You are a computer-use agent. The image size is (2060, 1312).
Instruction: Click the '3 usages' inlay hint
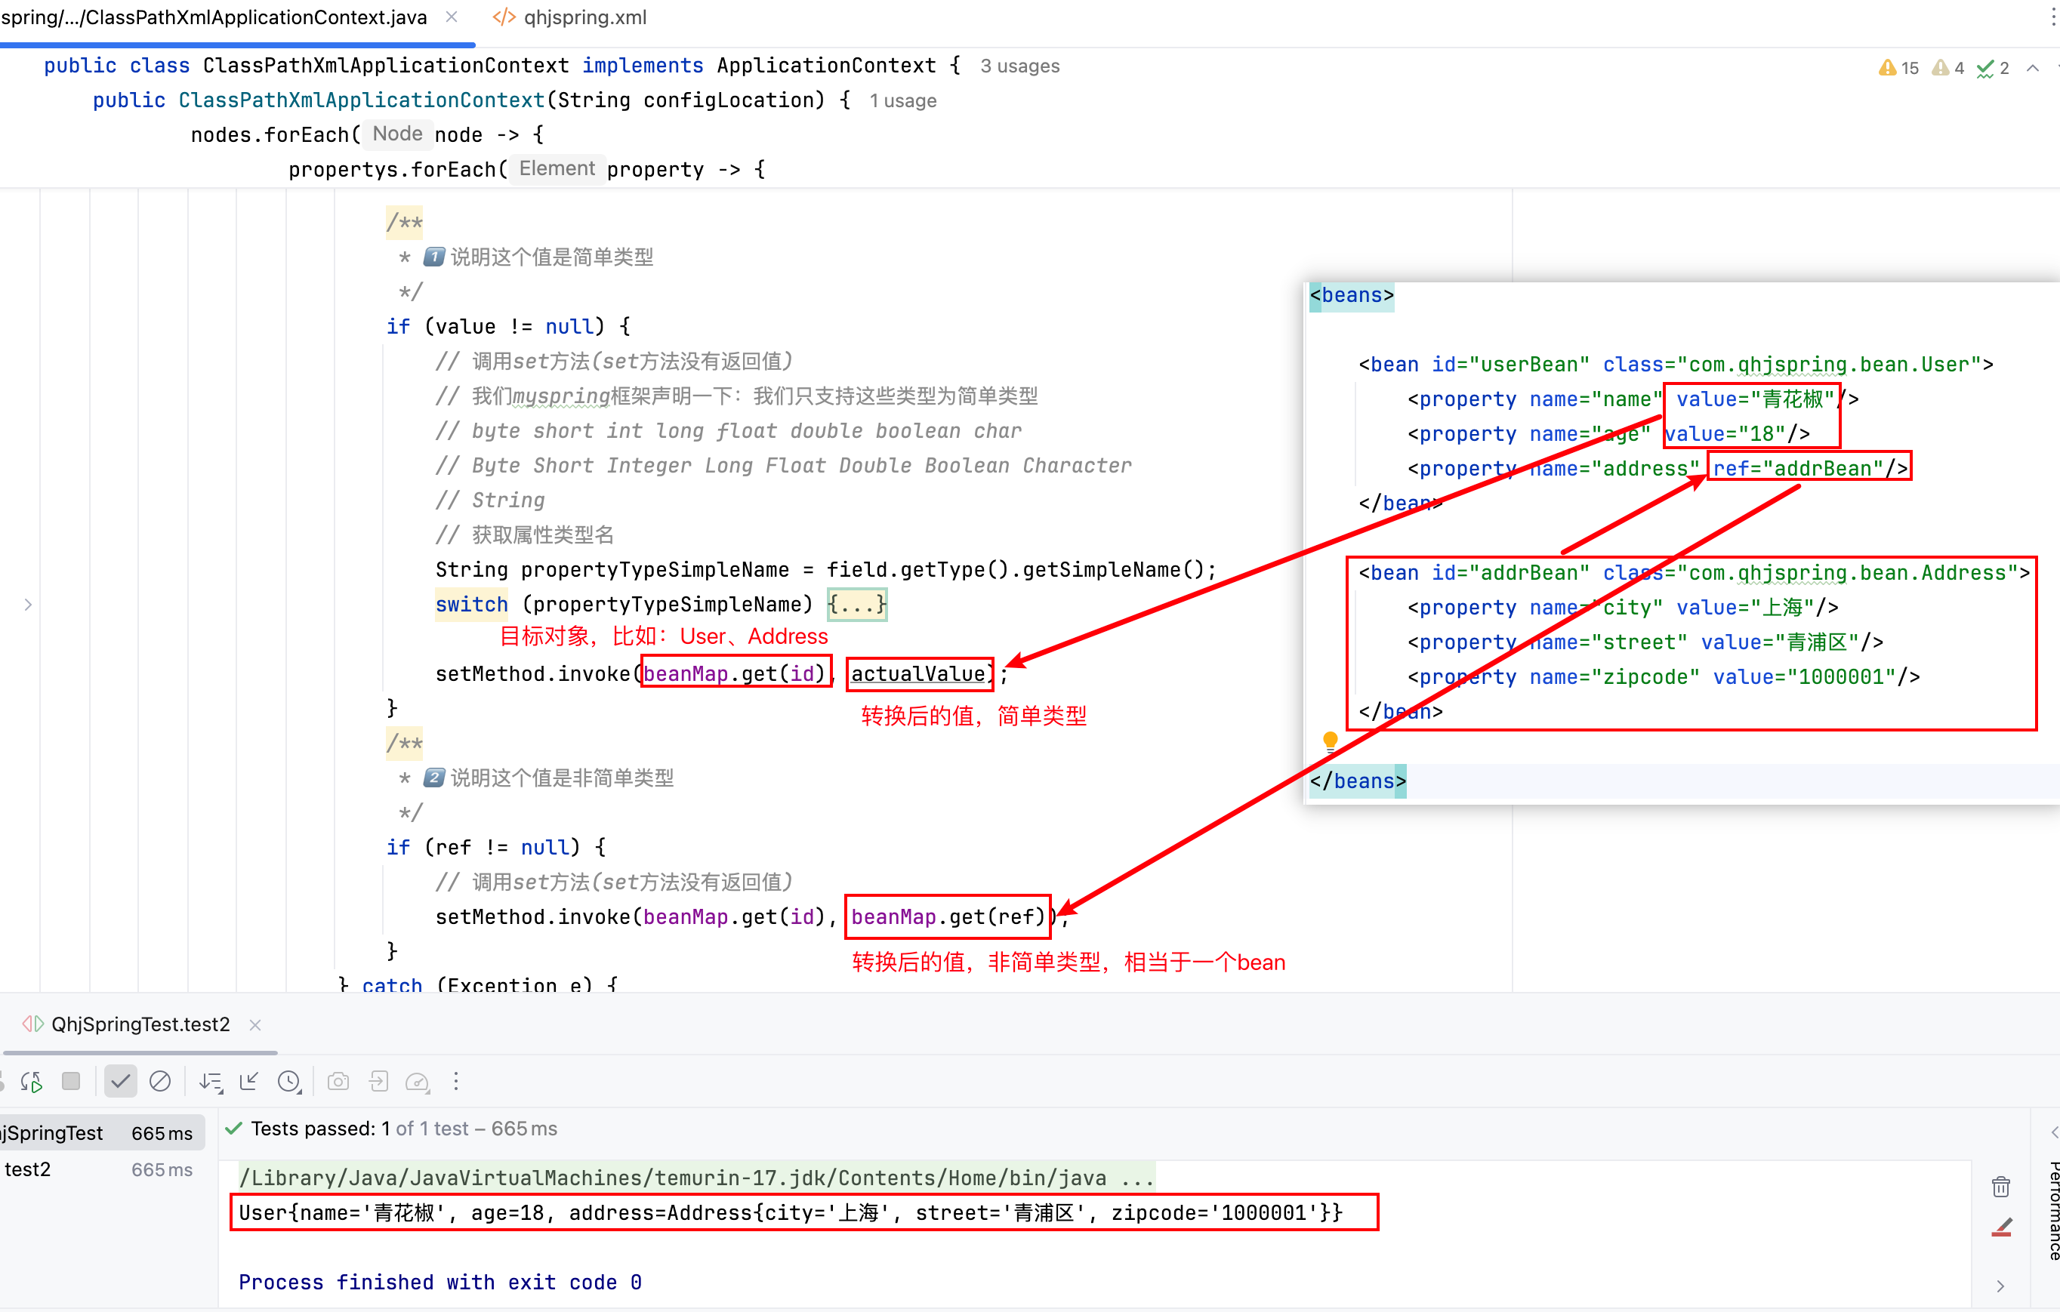pyautogui.click(x=1019, y=66)
